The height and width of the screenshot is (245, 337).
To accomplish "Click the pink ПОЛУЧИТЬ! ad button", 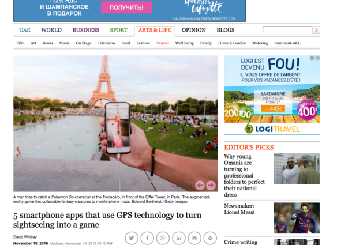I will [126, 7].
